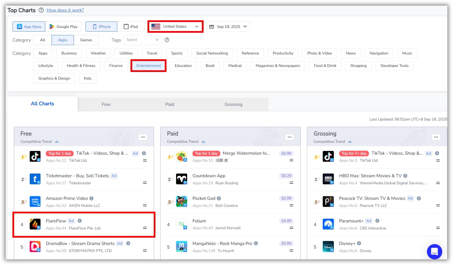Click How does it work? link
The height and width of the screenshot is (265, 453).
click(x=65, y=10)
